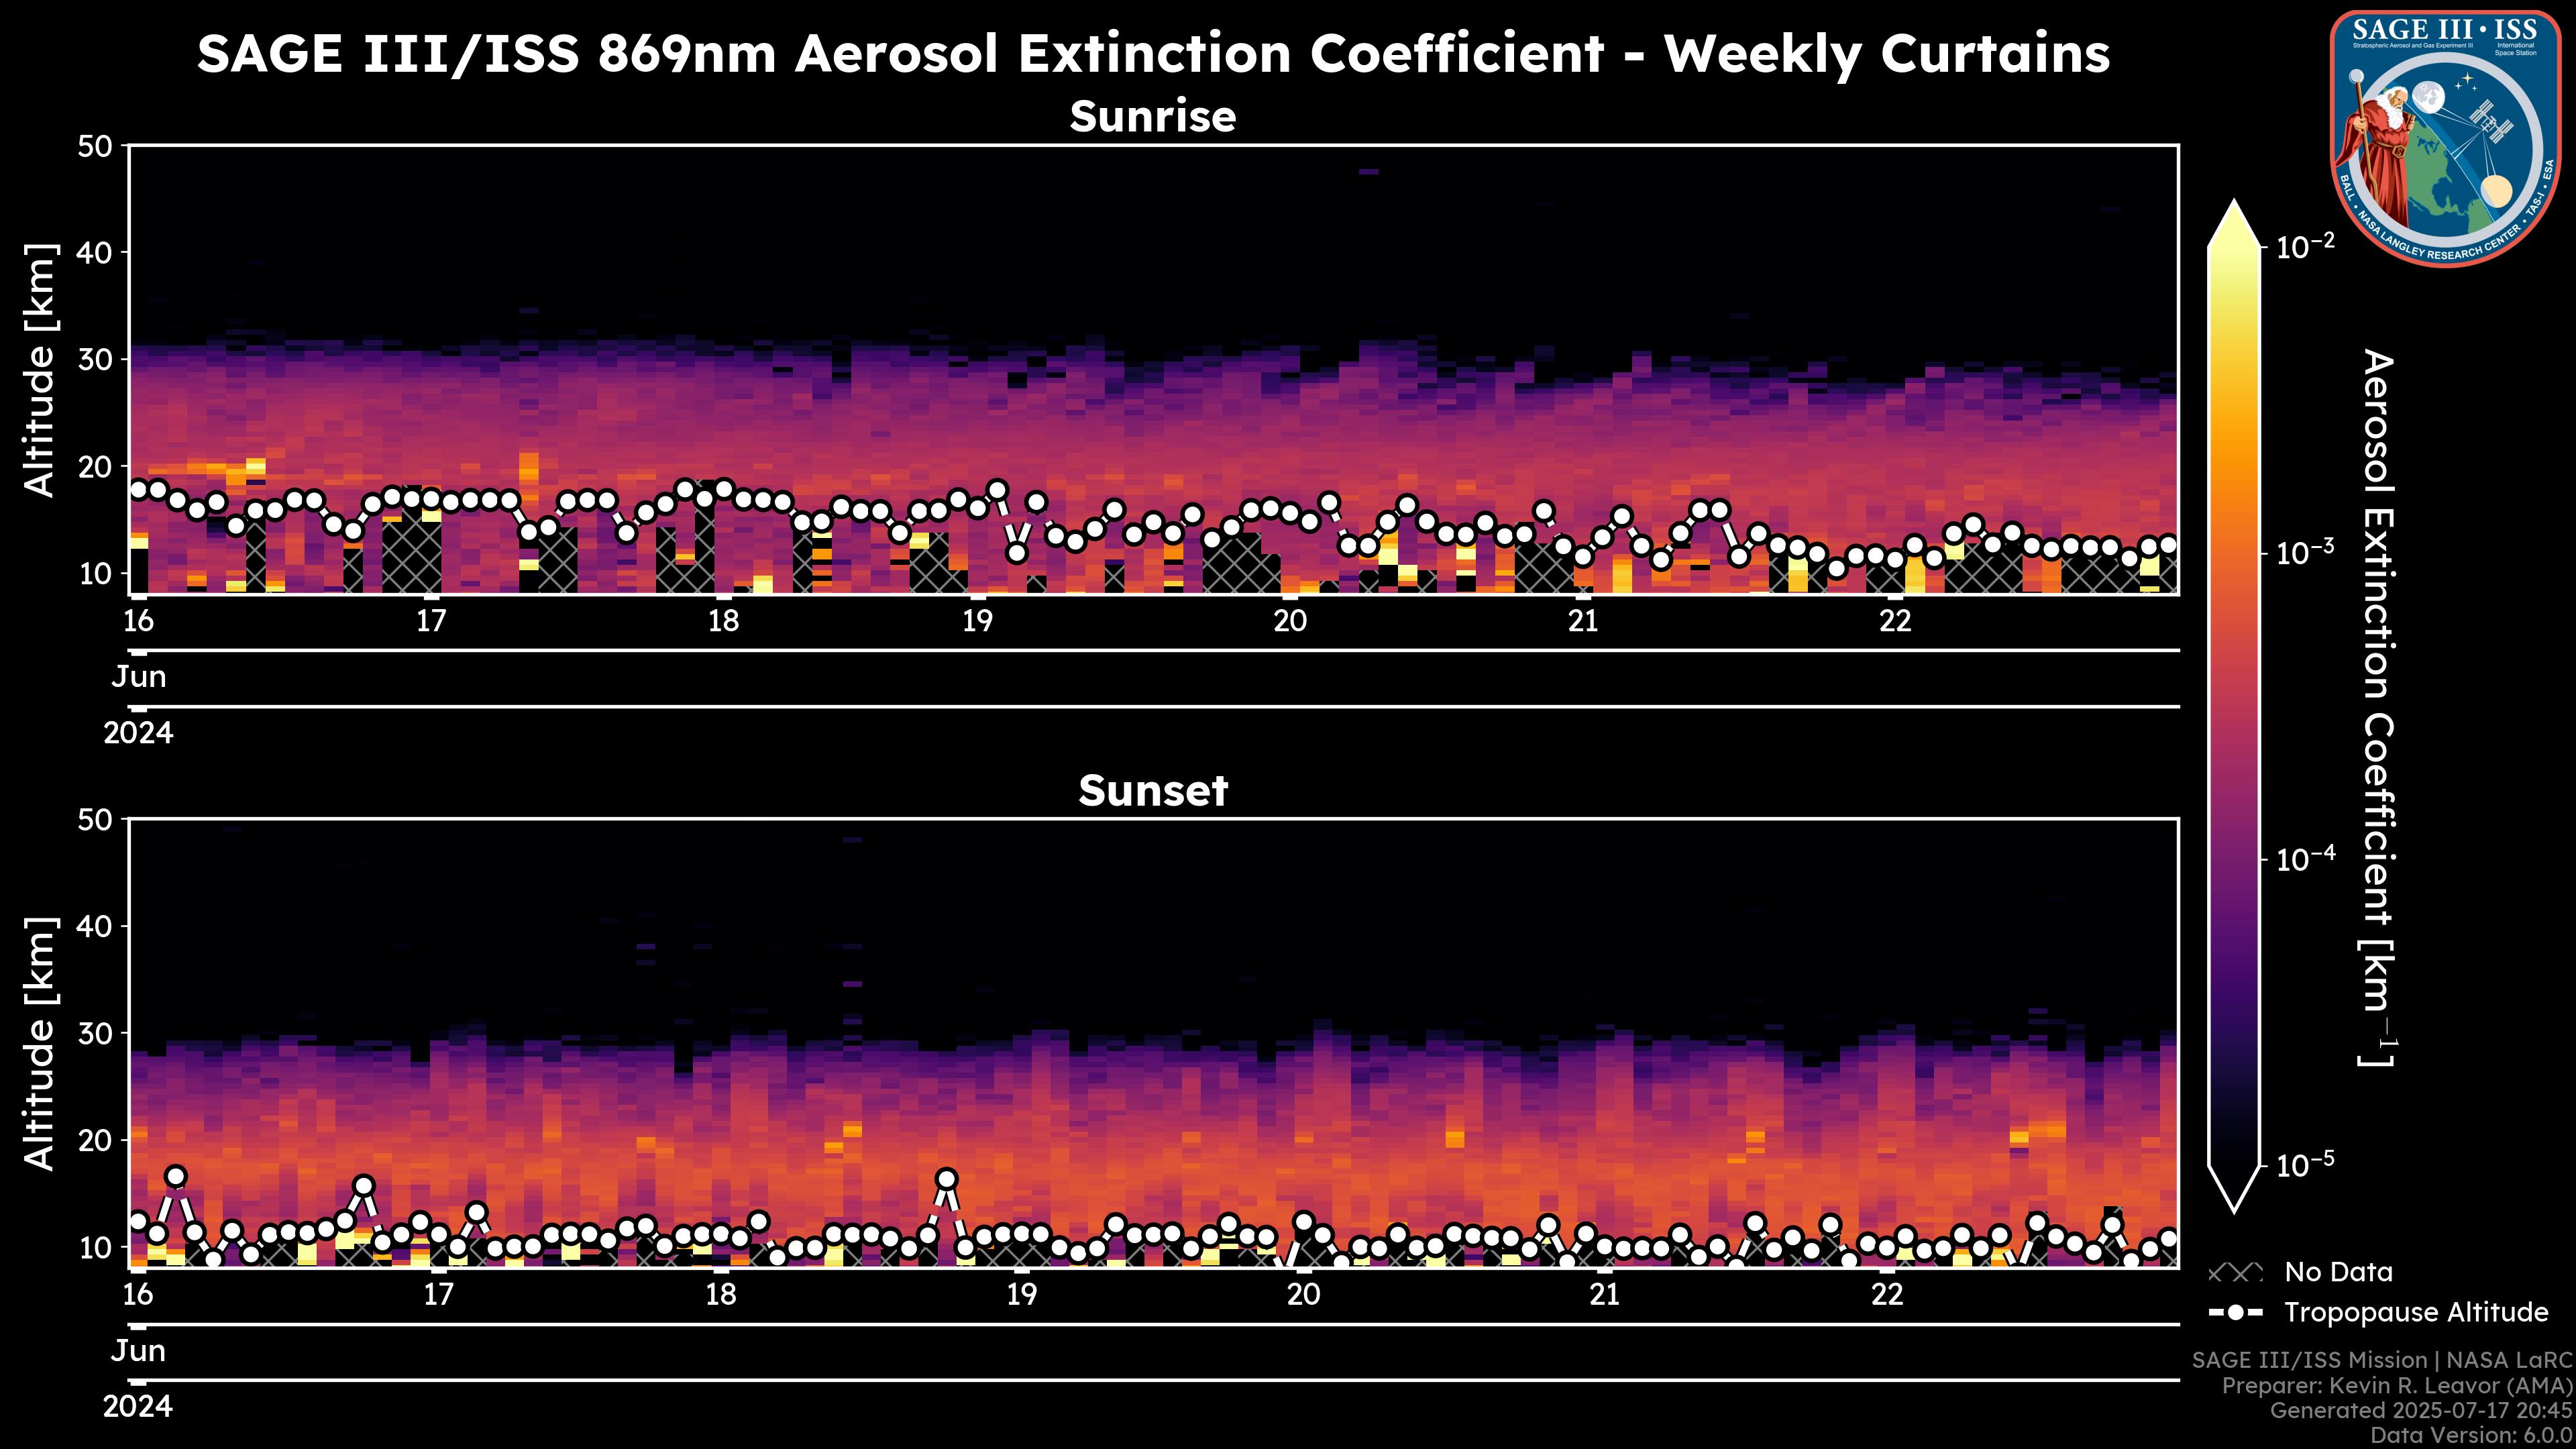The image size is (2576, 1449).
Task: Click the 20 date tick under Sunset
Action: 1303,1294
